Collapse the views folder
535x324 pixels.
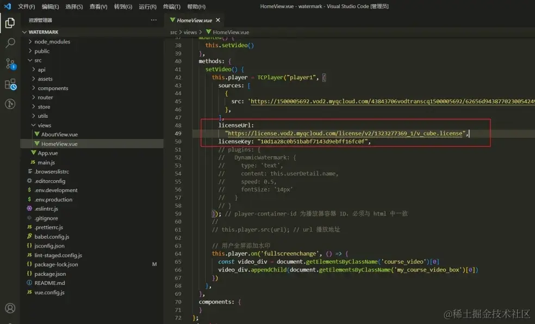(34, 125)
